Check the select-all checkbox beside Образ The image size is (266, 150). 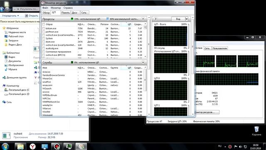pyautogui.click(x=44, y=24)
